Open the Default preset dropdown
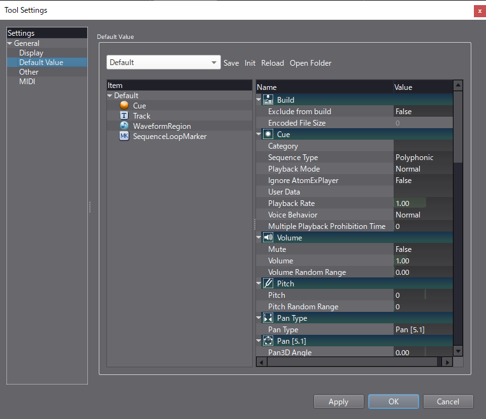The height and width of the screenshot is (419, 486). click(x=163, y=62)
